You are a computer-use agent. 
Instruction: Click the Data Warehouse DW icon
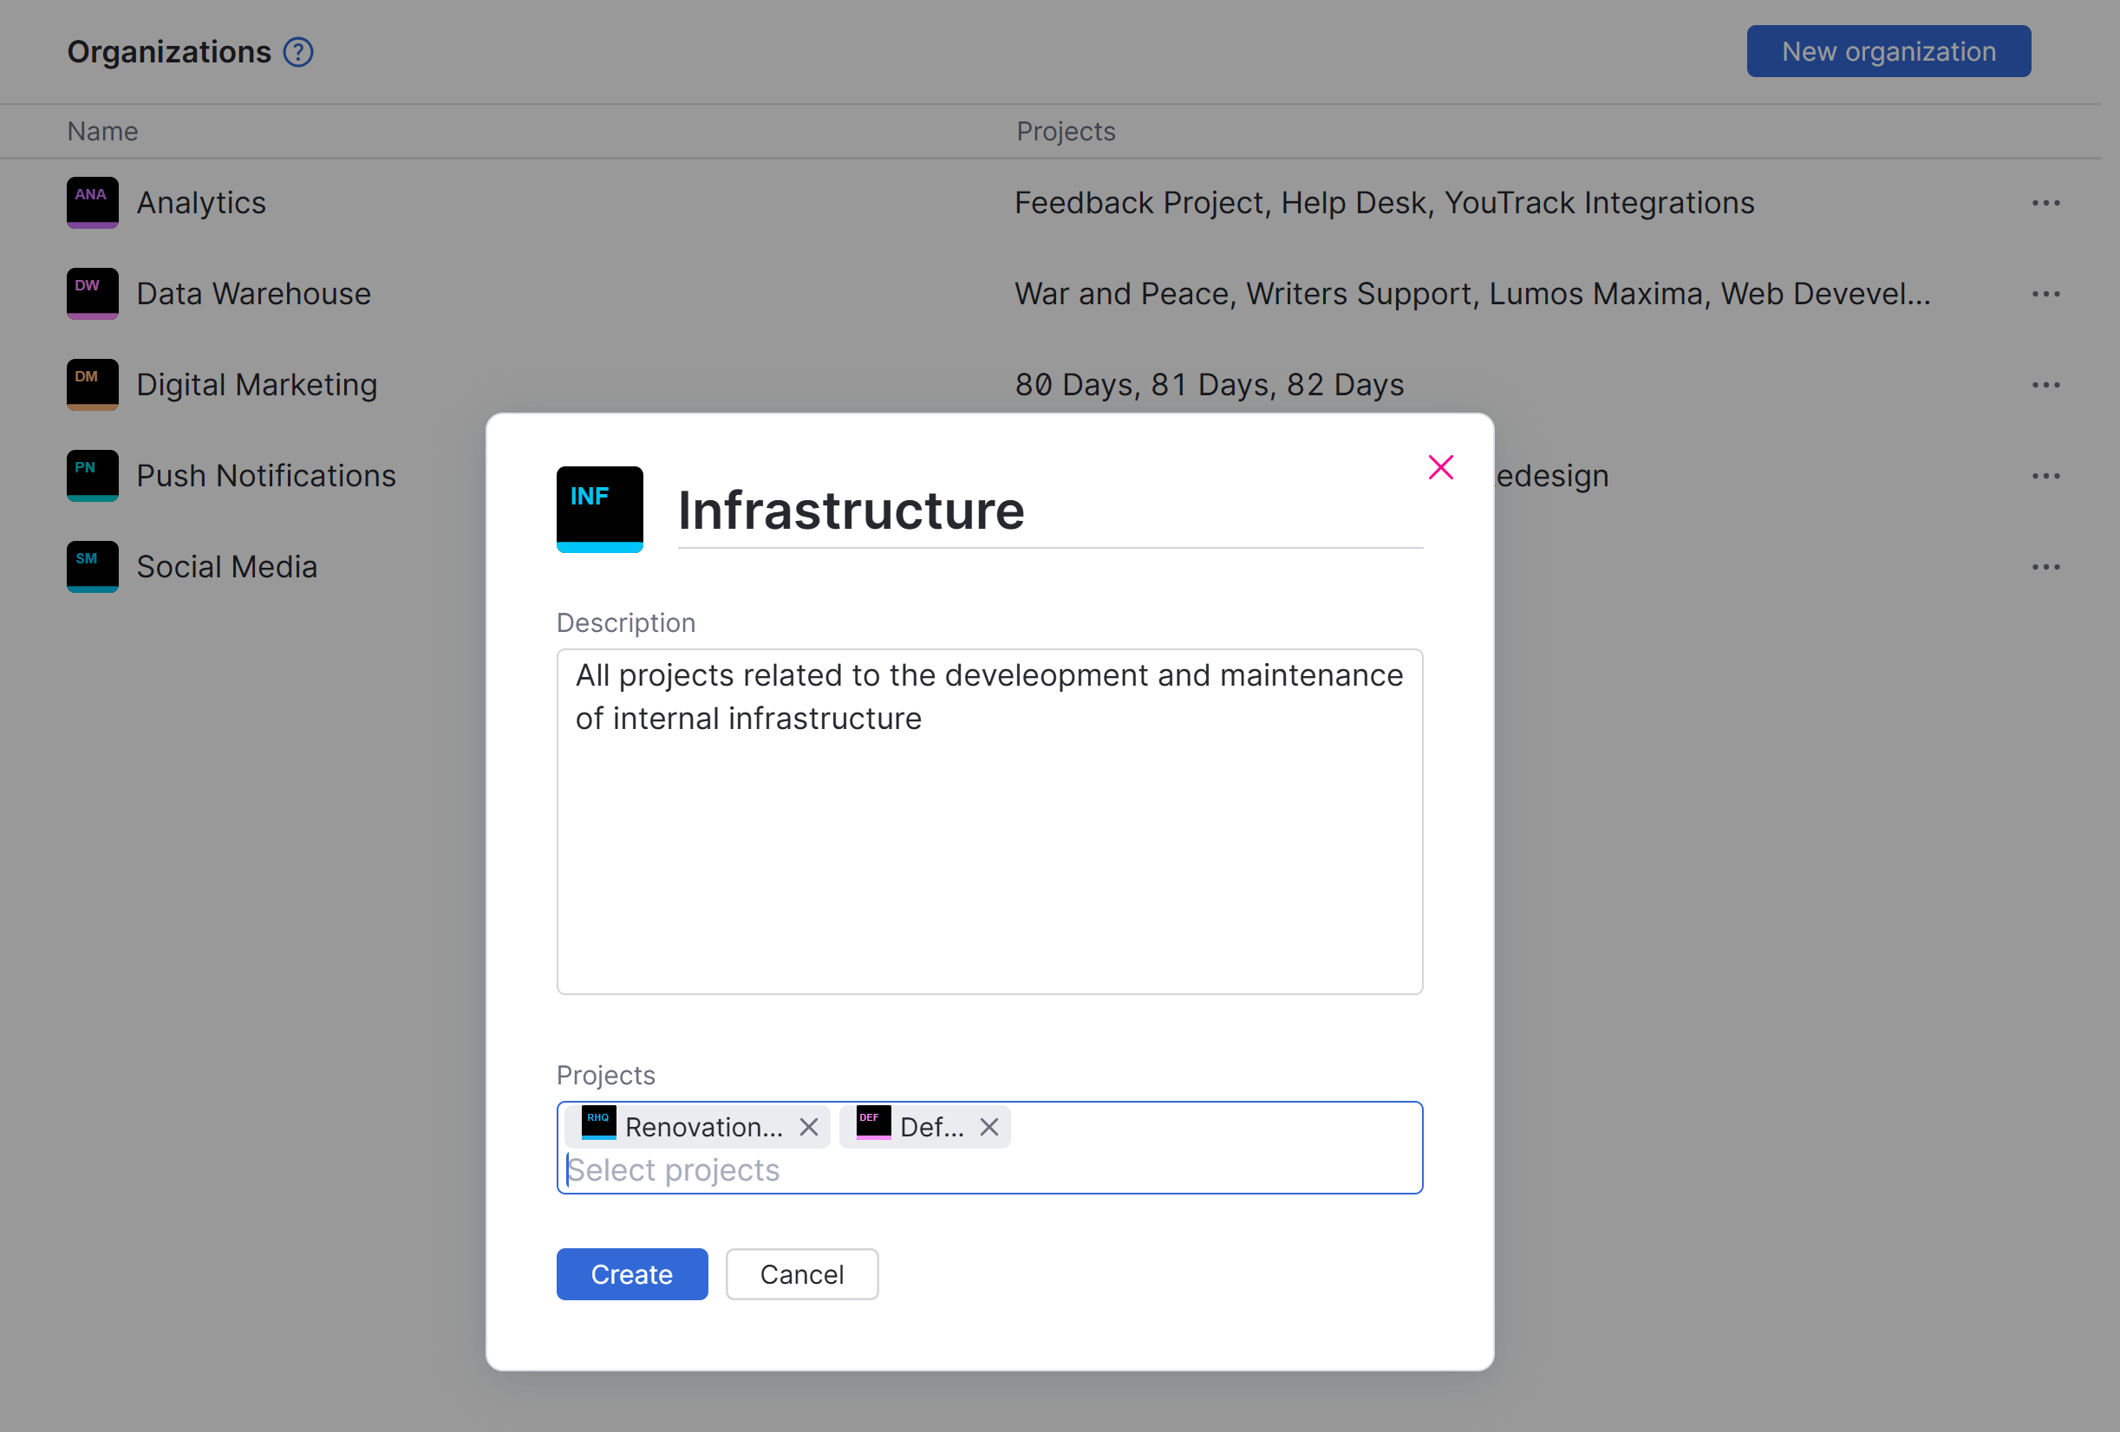tap(92, 293)
